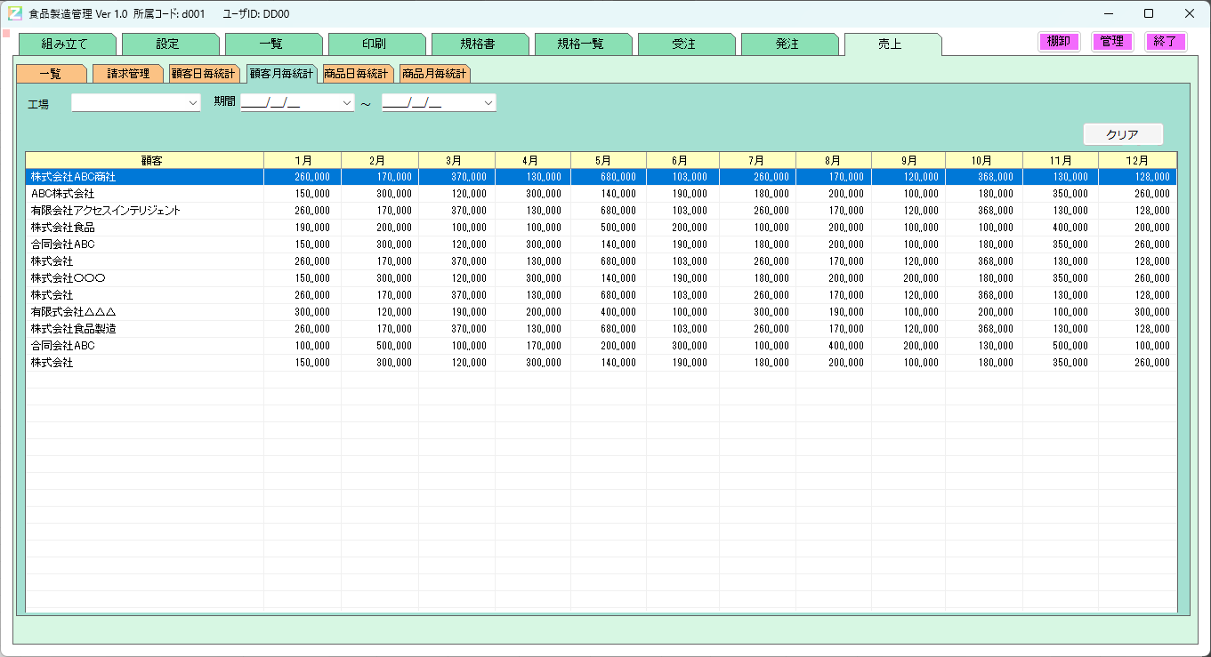Select the 株式会社食品 row

pyautogui.click(x=601, y=228)
